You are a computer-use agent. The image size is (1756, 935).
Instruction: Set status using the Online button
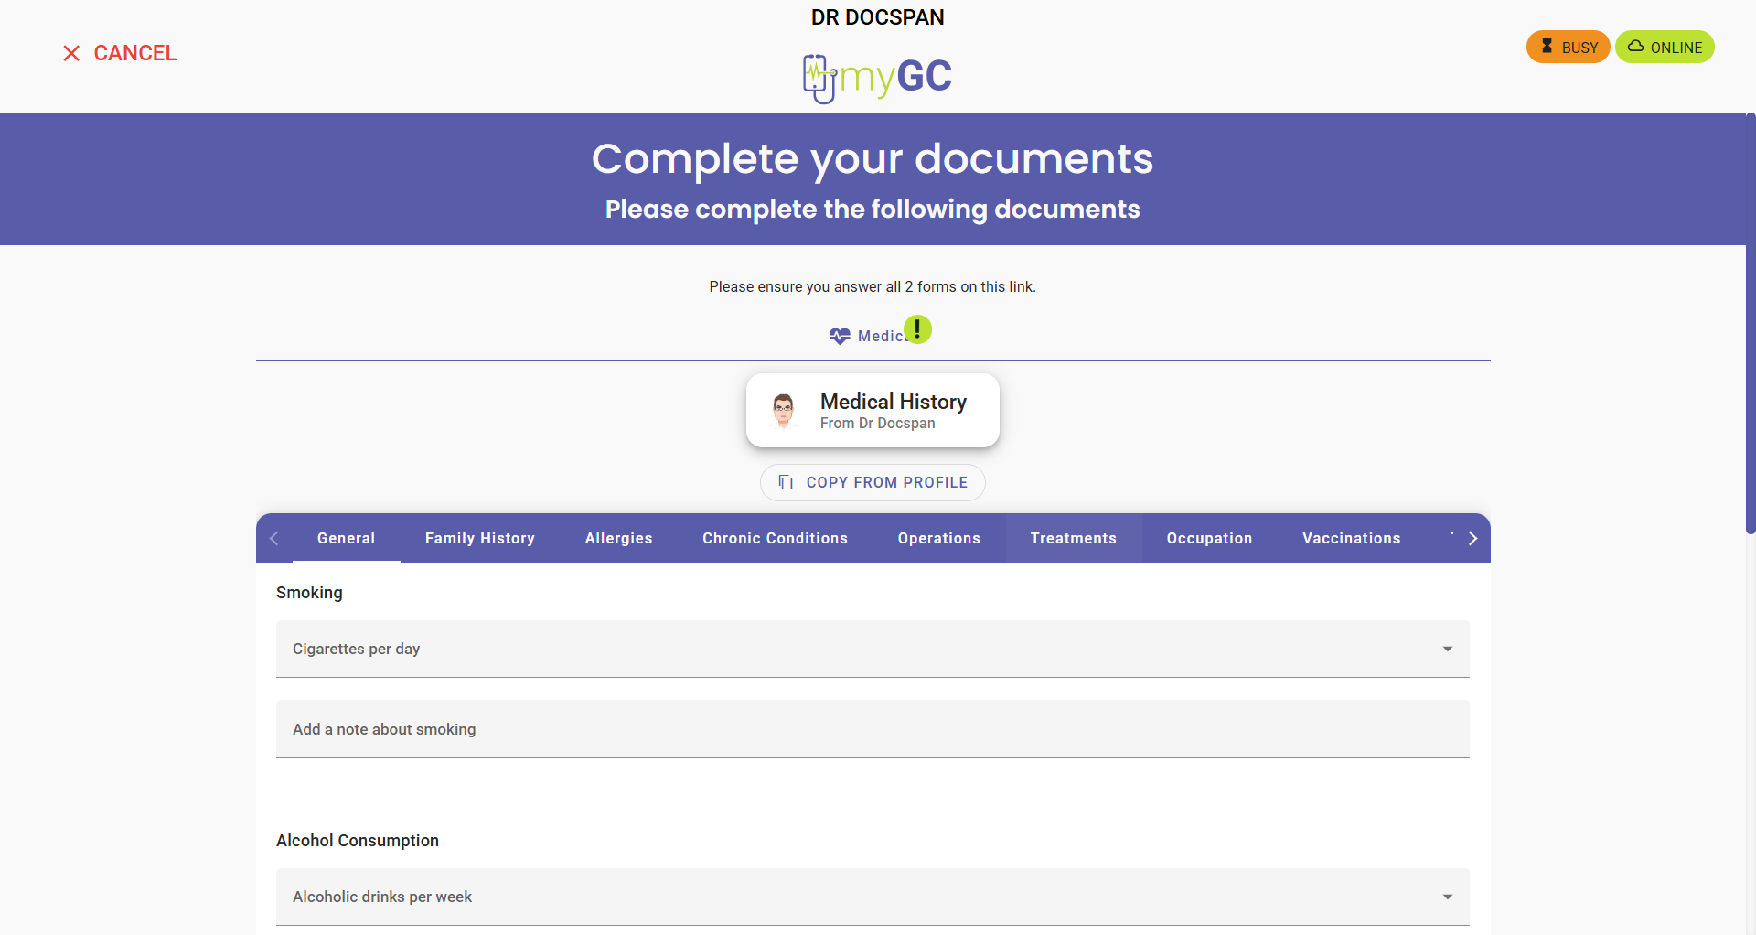coord(1665,48)
